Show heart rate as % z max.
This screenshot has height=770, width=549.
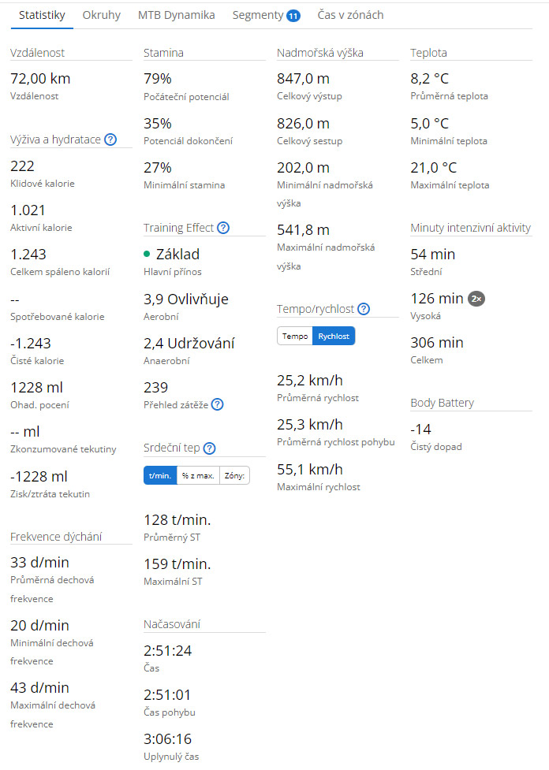(198, 475)
